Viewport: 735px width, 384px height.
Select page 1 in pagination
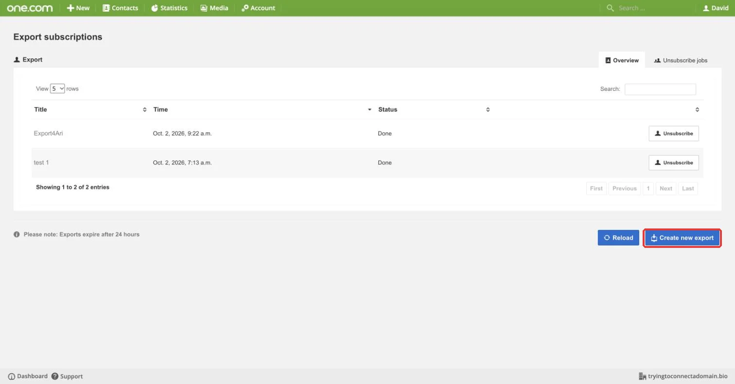click(x=648, y=189)
